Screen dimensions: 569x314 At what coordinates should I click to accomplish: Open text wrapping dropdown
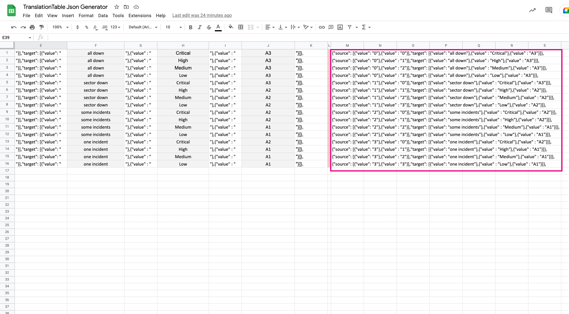coord(295,27)
